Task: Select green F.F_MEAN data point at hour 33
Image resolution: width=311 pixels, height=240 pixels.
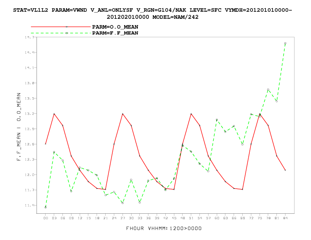Action: click(x=140, y=202)
